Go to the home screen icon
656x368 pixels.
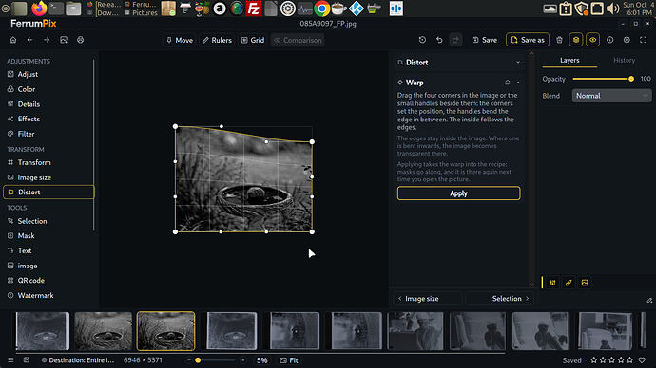[13, 40]
